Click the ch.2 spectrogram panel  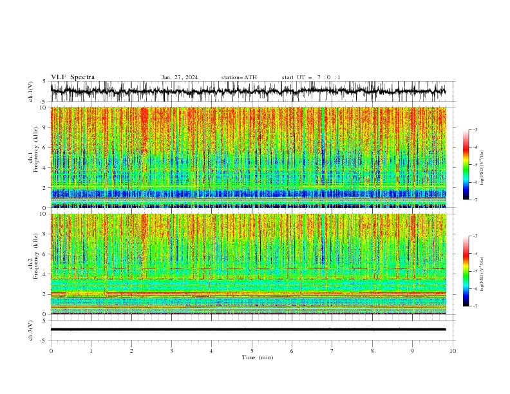248,264
